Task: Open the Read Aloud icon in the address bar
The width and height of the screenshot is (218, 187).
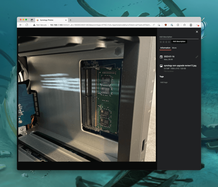Action: pyautogui.click(x=154, y=25)
